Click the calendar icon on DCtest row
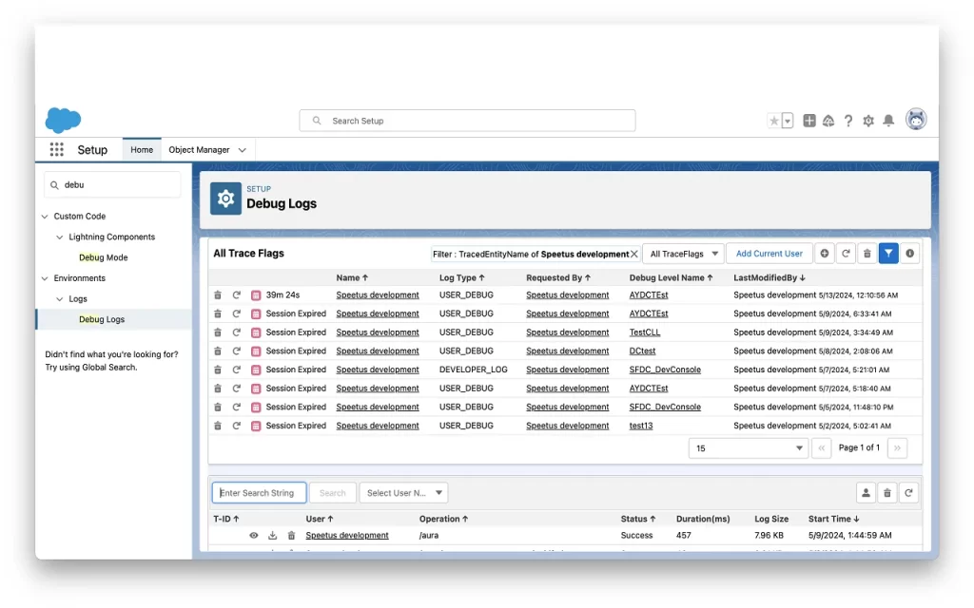Screen dimensions: 974x608 click(x=256, y=351)
